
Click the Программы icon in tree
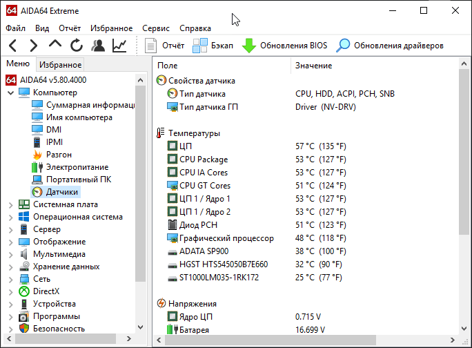(23, 316)
